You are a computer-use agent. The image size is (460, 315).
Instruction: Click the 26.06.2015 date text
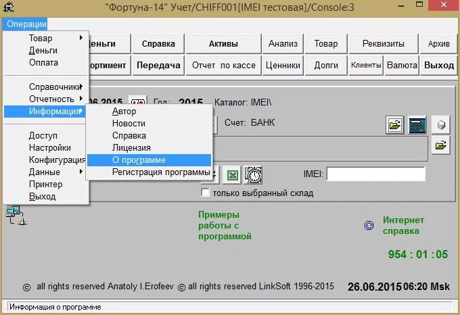tap(375, 287)
